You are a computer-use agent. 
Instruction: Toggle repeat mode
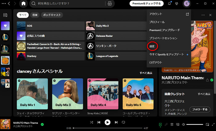click(x=123, y=122)
